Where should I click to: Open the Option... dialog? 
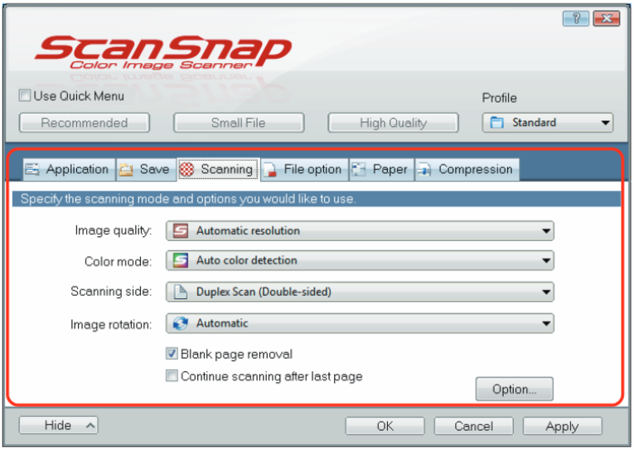click(515, 389)
